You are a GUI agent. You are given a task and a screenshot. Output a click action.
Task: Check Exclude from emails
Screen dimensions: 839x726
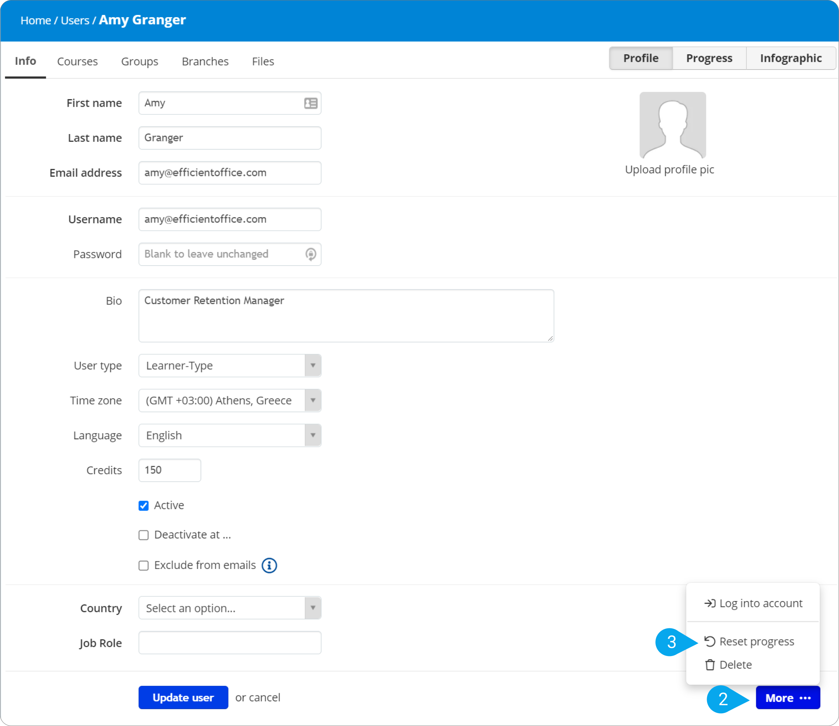pos(144,566)
